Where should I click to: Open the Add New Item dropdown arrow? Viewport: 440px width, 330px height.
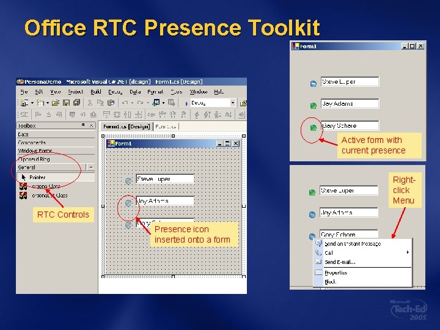click(48, 103)
